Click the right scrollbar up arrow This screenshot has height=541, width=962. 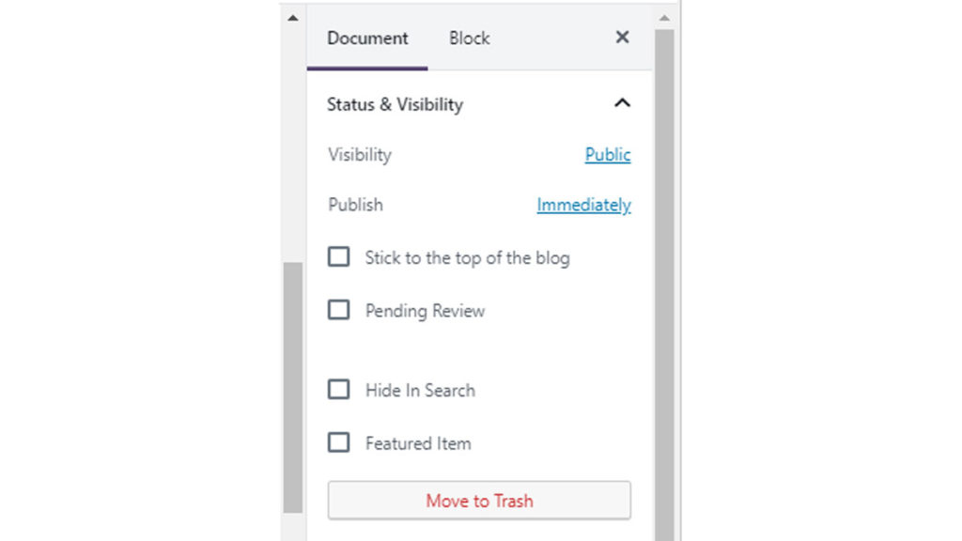point(664,18)
